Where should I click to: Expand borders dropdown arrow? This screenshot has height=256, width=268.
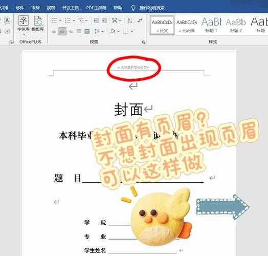coord(132,31)
